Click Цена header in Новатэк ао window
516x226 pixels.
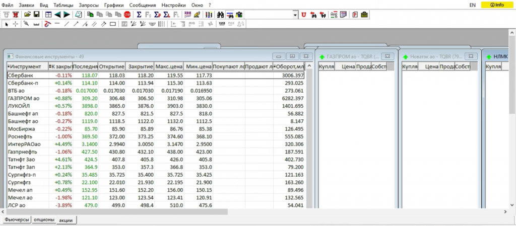tap(429, 66)
